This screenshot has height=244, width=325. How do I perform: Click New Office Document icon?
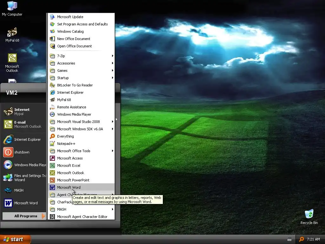click(52, 39)
